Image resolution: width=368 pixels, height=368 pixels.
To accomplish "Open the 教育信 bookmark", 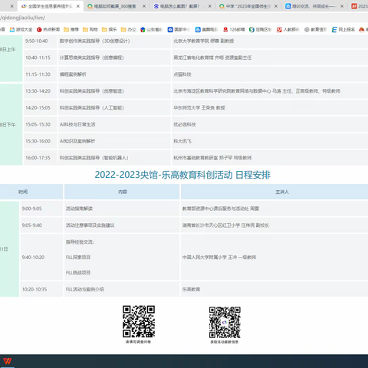I will pyautogui.click(x=315, y=30).
